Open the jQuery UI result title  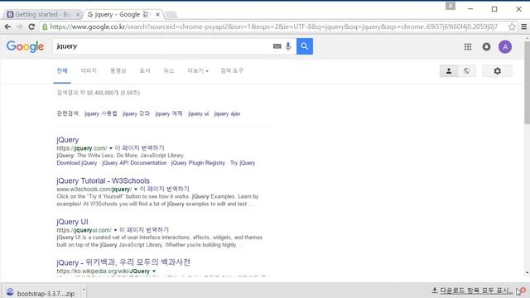(x=72, y=222)
